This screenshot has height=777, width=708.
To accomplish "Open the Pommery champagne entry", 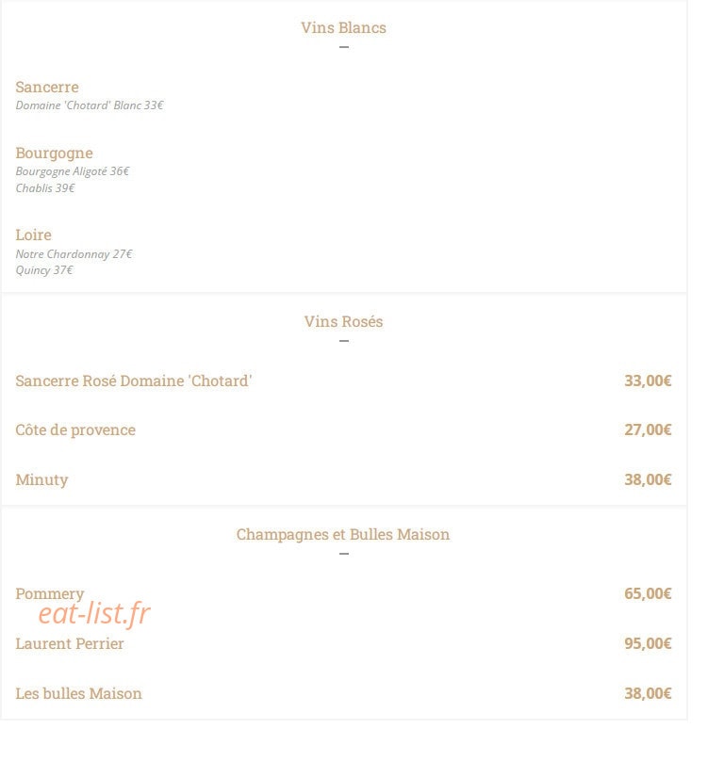I will (50, 593).
